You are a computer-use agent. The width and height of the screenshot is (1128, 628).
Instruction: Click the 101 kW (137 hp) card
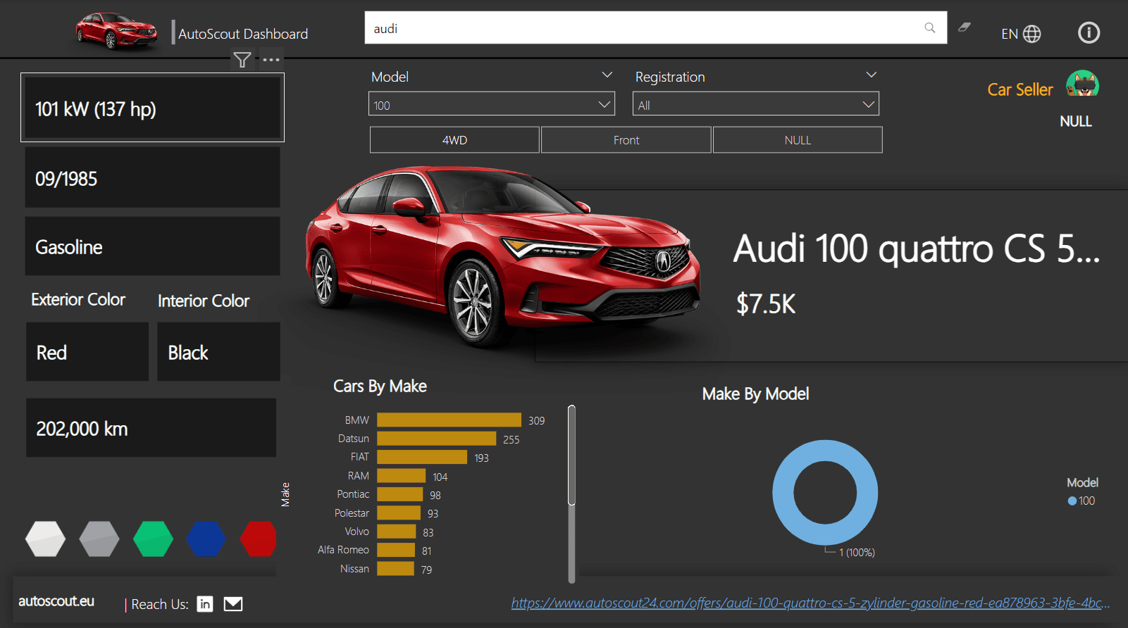tap(152, 108)
